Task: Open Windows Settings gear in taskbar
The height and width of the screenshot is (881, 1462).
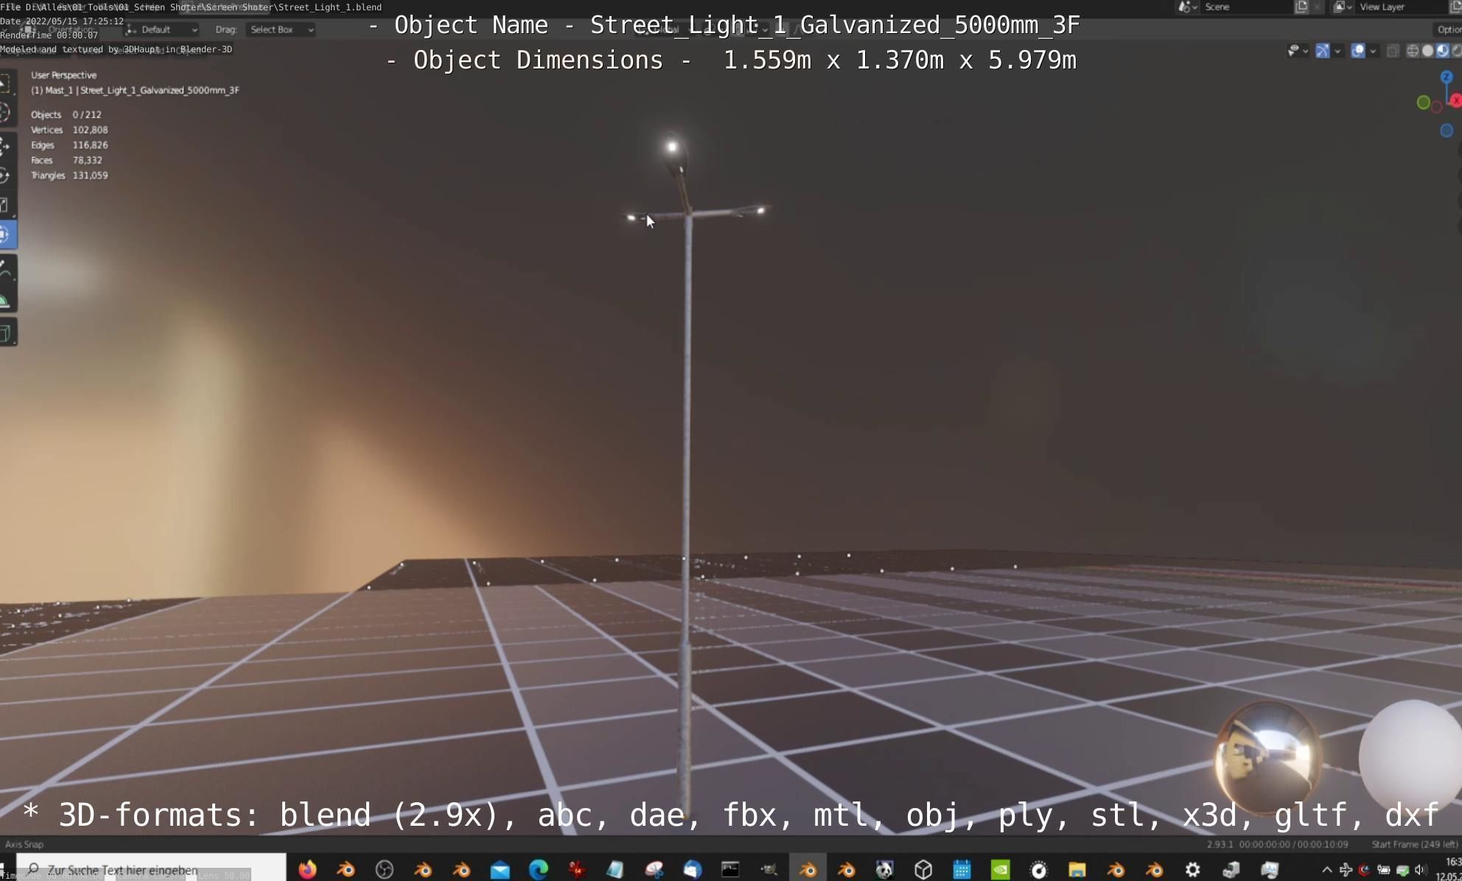Action: [x=1192, y=869]
